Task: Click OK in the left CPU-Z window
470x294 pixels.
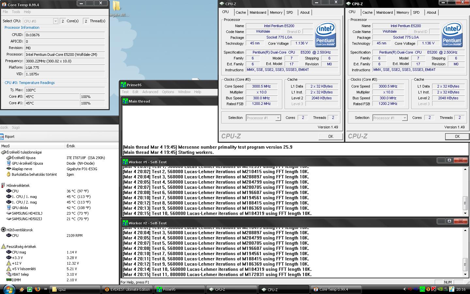Action: point(331,136)
